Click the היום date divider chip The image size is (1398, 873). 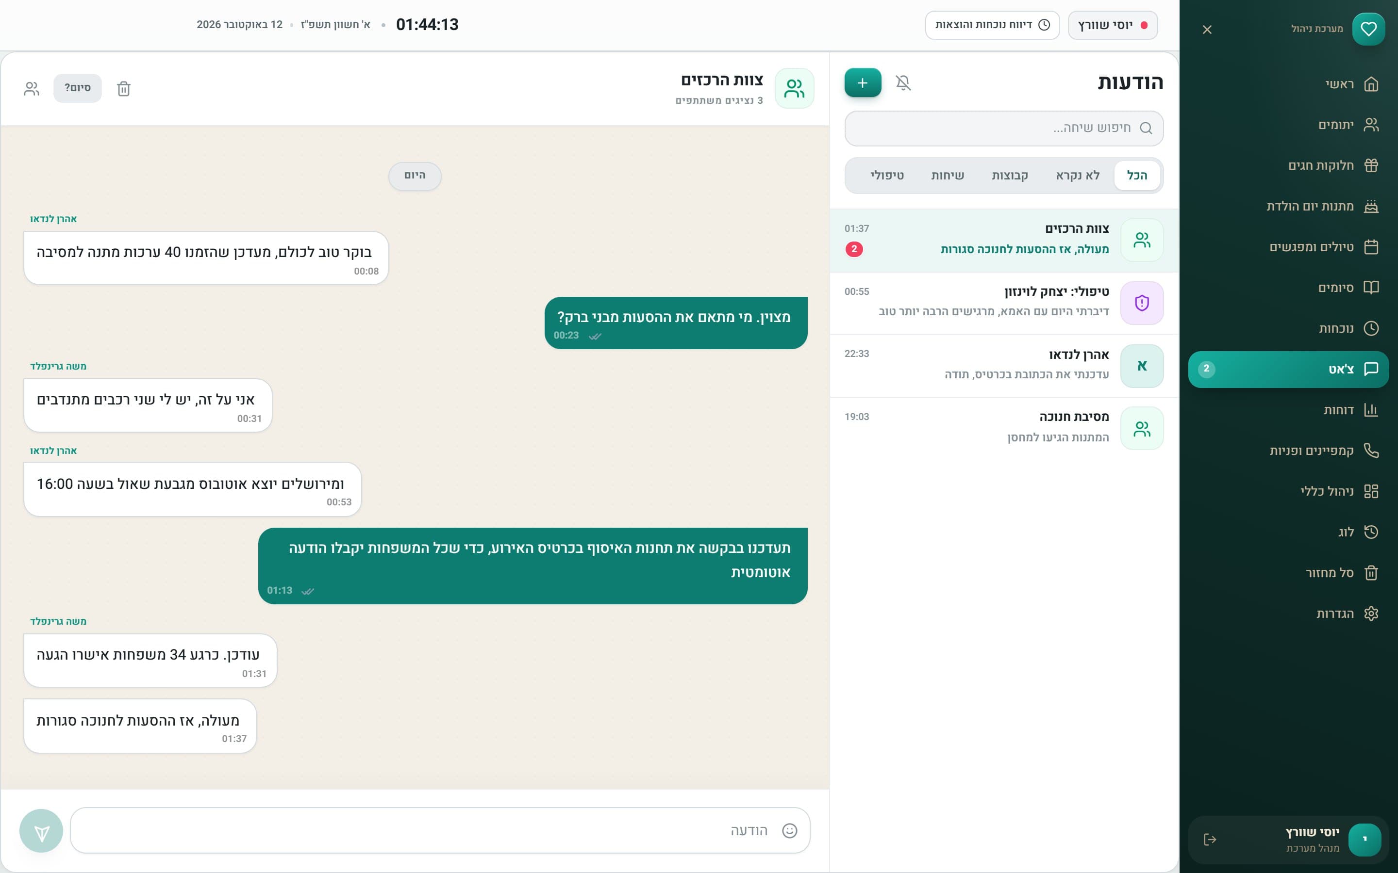[x=415, y=176]
